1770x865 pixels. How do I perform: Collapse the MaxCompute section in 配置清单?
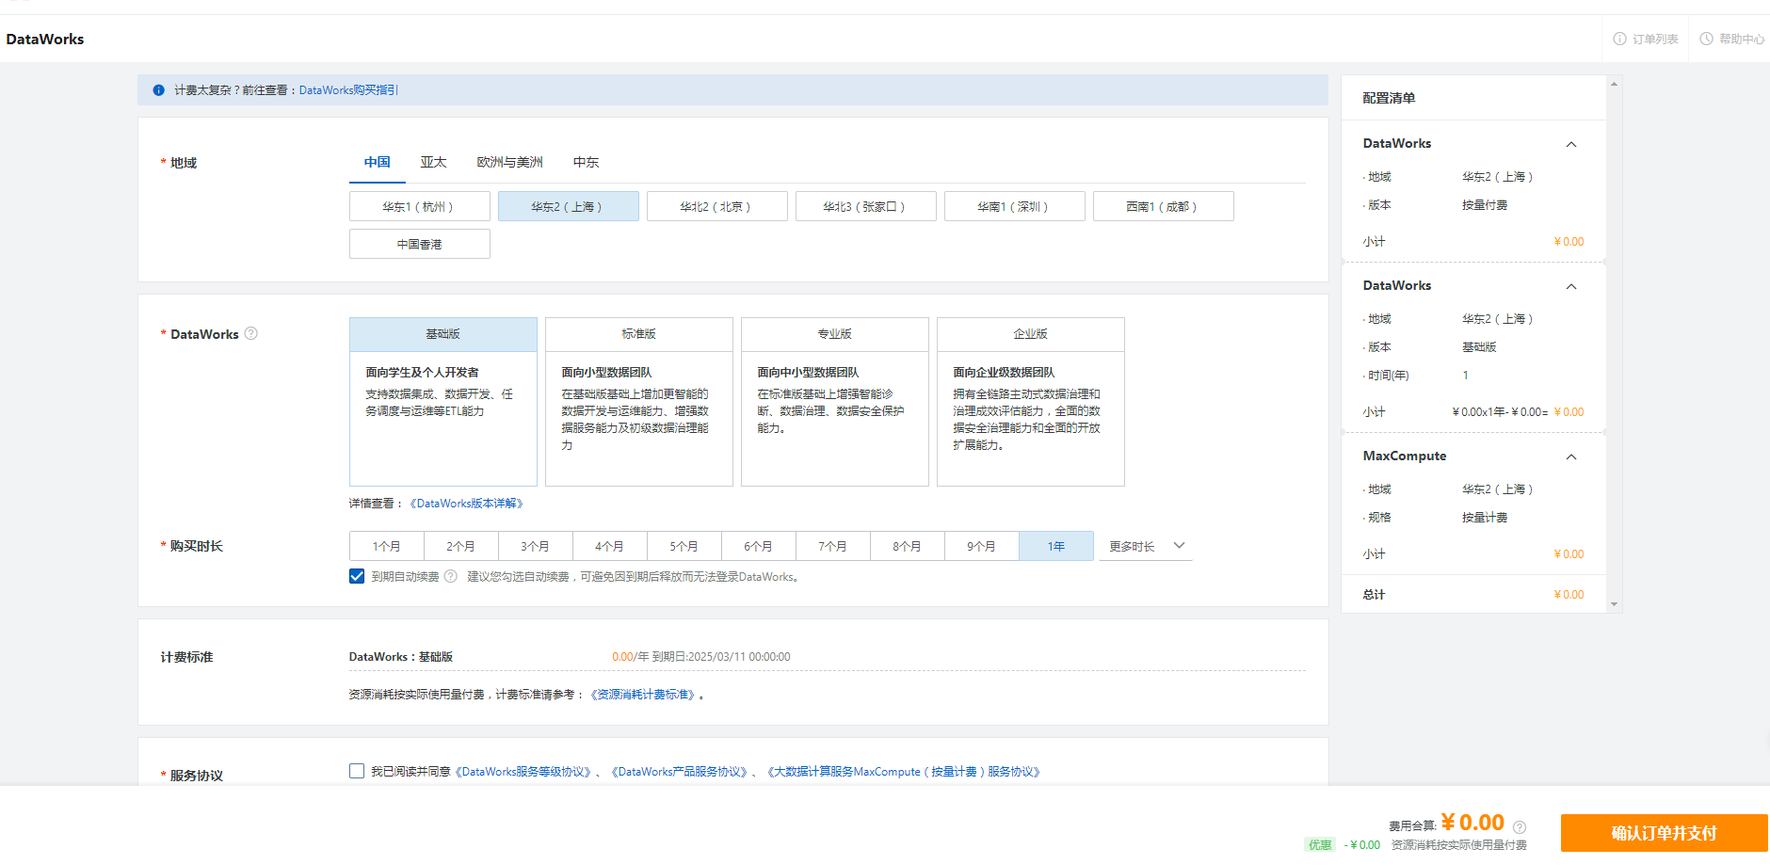(x=1571, y=457)
